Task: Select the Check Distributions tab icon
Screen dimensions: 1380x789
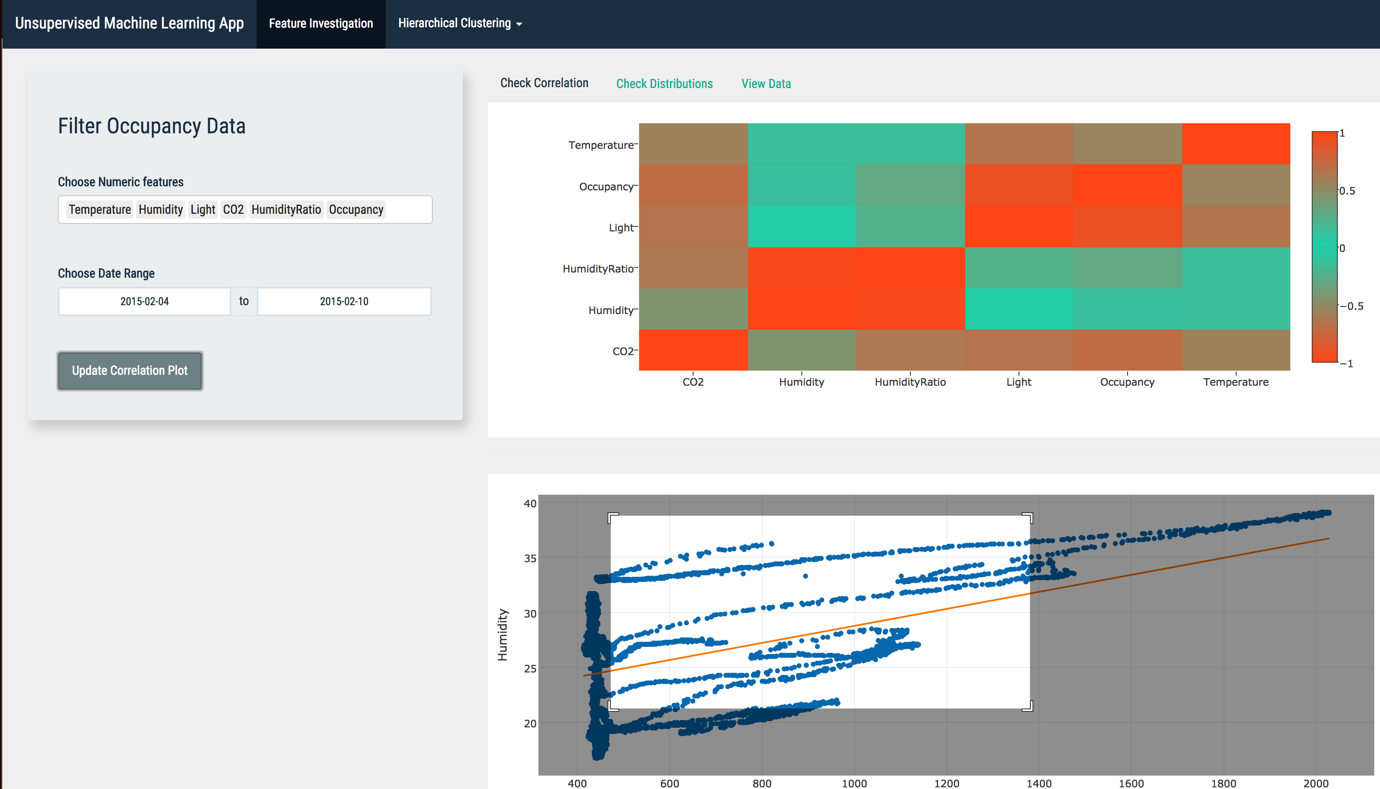Action: [x=664, y=84]
